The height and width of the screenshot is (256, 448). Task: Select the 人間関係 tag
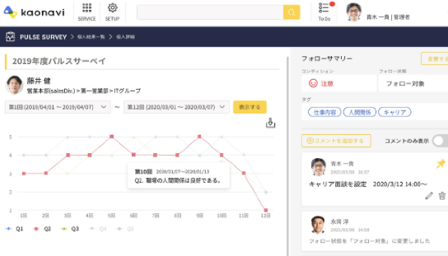pyautogui.click(x=359, y=112)
